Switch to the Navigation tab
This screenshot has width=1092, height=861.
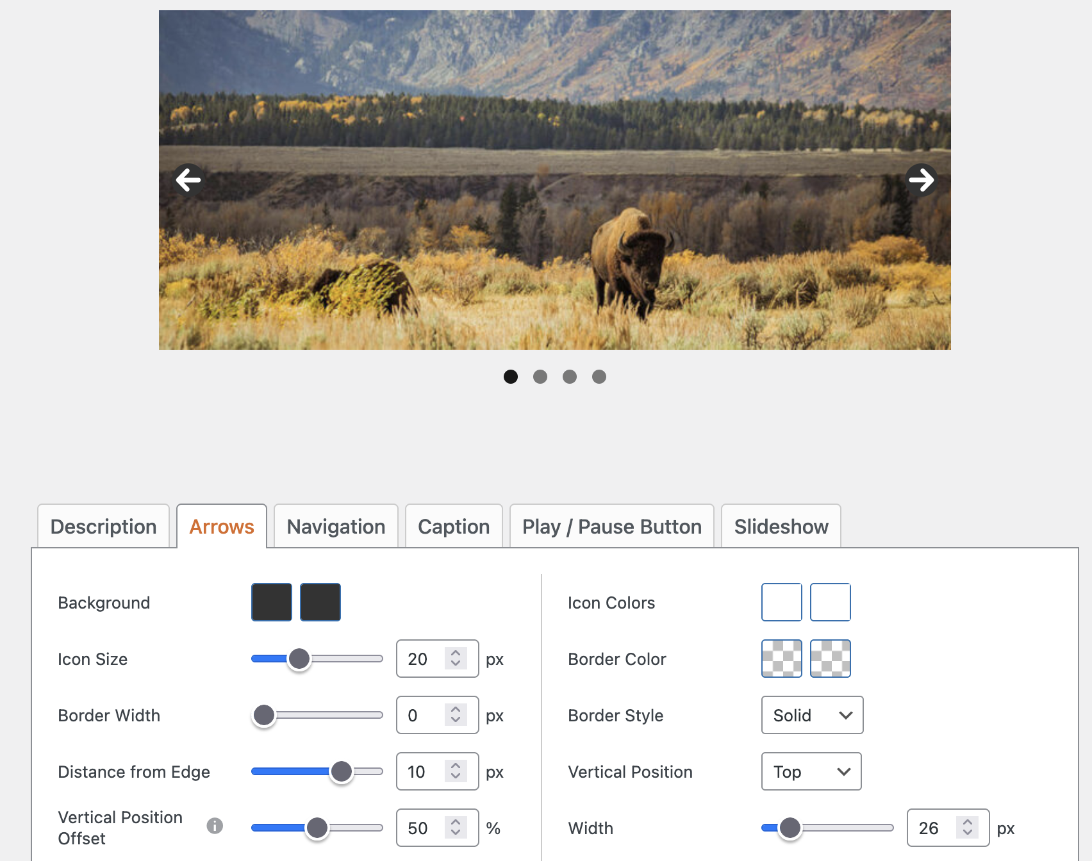coord(336,527)
